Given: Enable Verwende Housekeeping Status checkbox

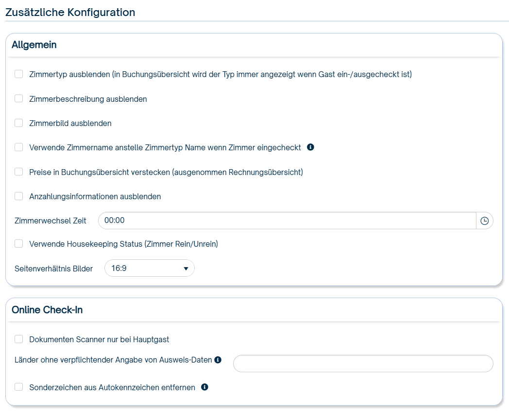Looking at the screenshot, I should pyautogui.click(x=19, y=244).
